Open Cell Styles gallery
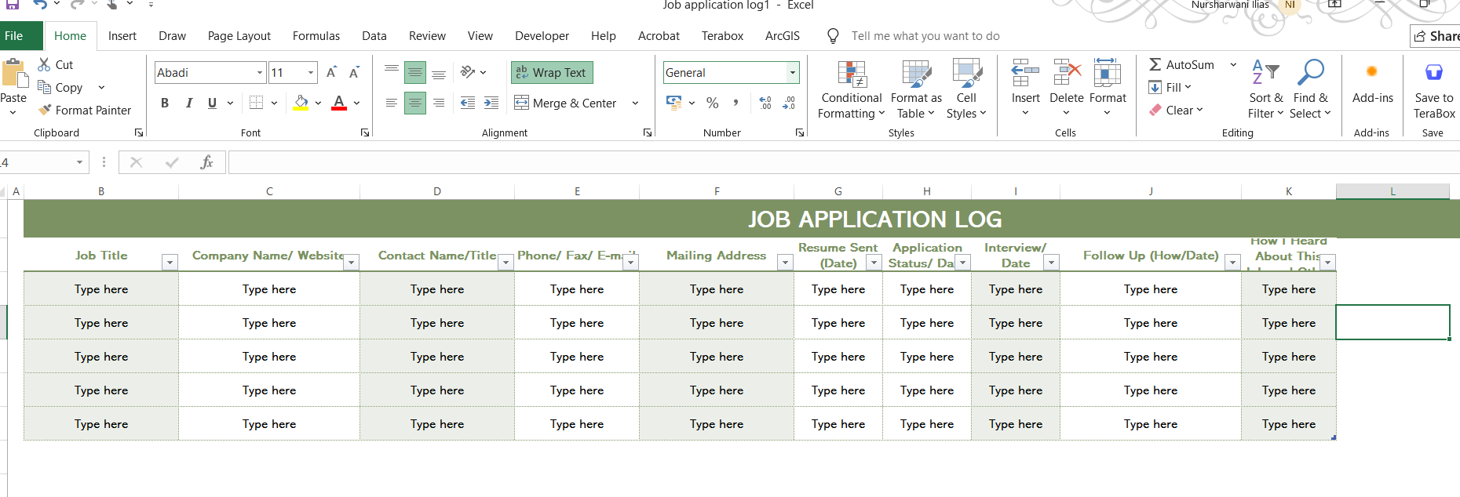The image size is (1460, 497). tap(966, 89)
